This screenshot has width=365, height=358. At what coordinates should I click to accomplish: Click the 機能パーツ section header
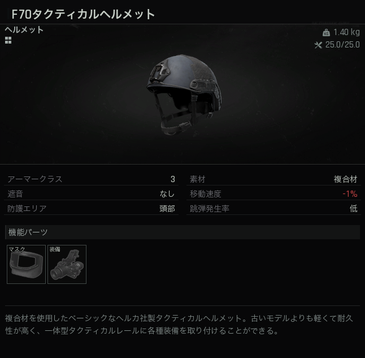coord(182,232)
